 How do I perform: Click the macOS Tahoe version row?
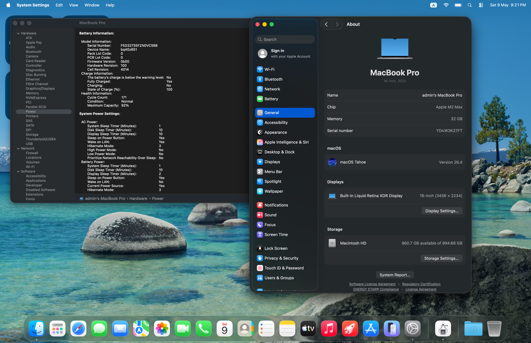pyautogui.click(x=395, y=162)
